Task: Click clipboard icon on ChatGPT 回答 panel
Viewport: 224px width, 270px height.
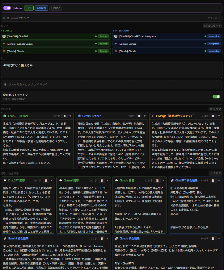Action: [45, 181]
